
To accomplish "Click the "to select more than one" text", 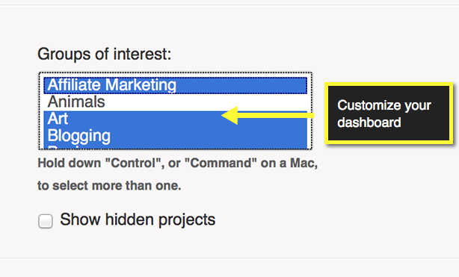I will pyautogui.click(x=109, y=186).
